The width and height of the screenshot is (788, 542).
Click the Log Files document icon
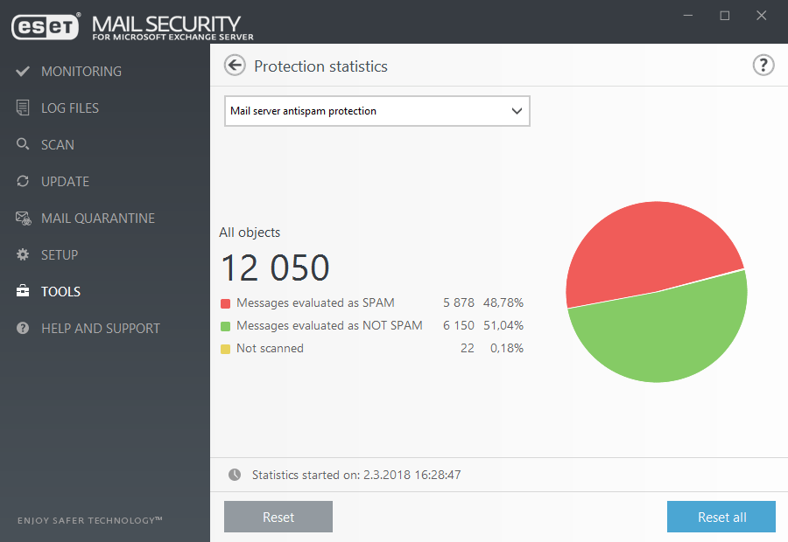pos(23,108)
